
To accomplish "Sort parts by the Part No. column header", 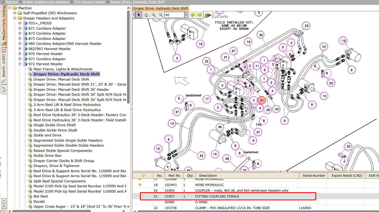I will pos(175,175).
